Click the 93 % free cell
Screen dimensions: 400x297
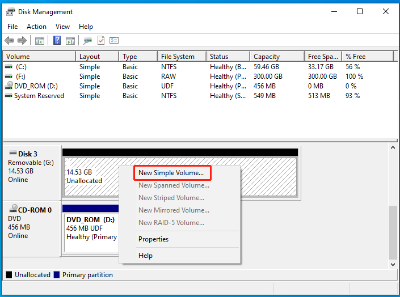pyautogui.click(x=352, y=96)
